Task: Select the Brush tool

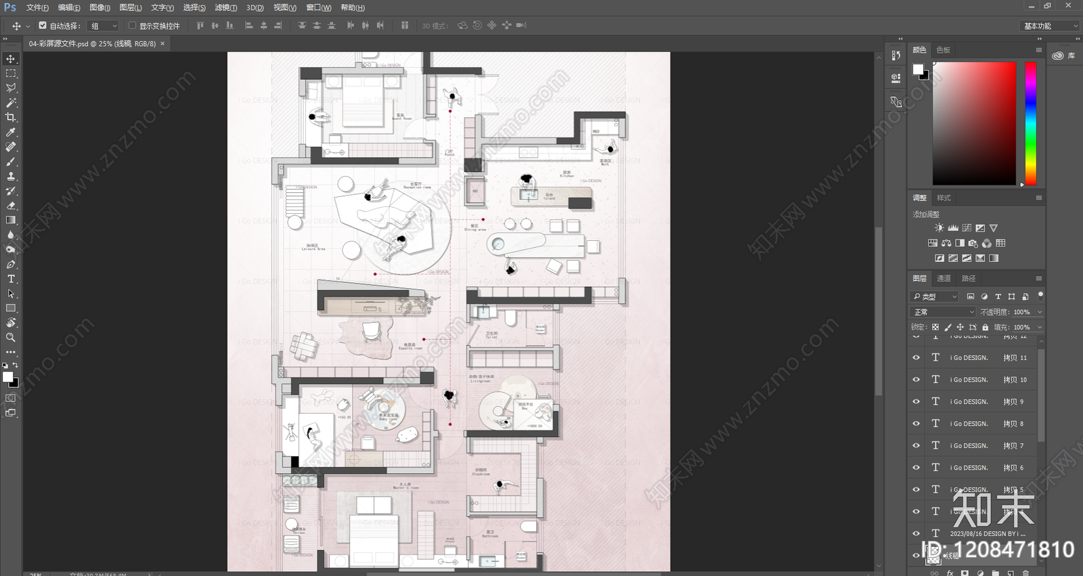Action: [11, 162]
